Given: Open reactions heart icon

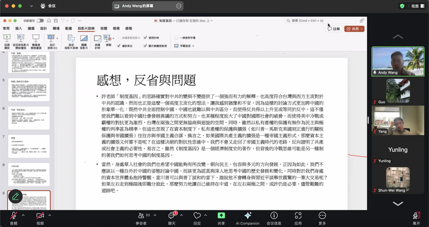Looking at the screenshot, I should coord(197,216).
